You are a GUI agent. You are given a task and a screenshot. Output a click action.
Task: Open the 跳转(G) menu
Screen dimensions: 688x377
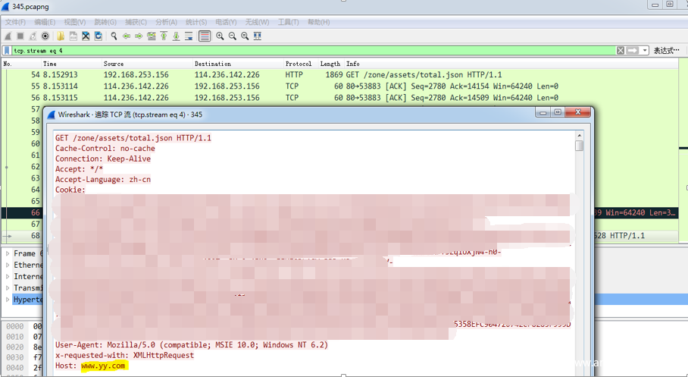tap(105, 22)
